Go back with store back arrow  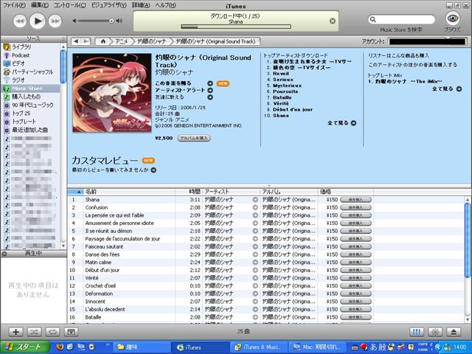point(76,41)
